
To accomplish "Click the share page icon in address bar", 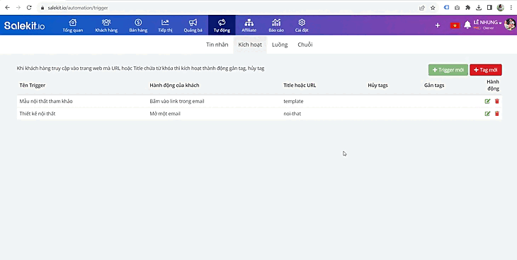I will click(421, 8).
